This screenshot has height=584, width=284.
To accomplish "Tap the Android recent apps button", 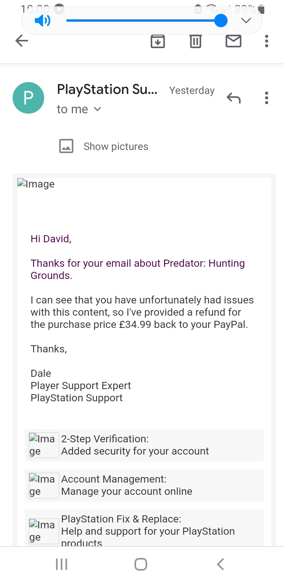I will (62, 564).
